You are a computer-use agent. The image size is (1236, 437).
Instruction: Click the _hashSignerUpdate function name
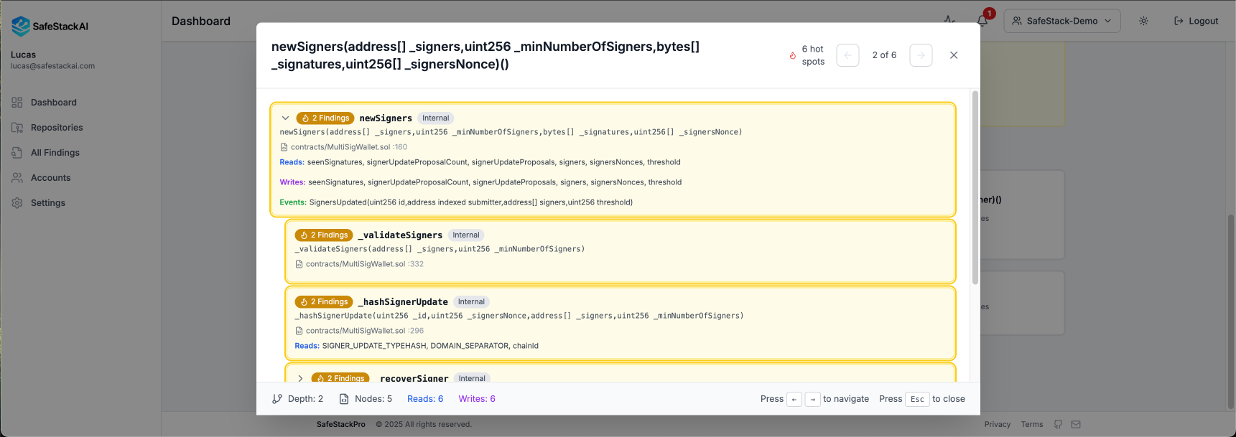tap(403, 302)
